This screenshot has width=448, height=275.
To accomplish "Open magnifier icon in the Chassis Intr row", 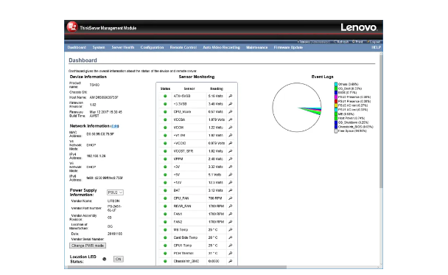I will (231, 261).
